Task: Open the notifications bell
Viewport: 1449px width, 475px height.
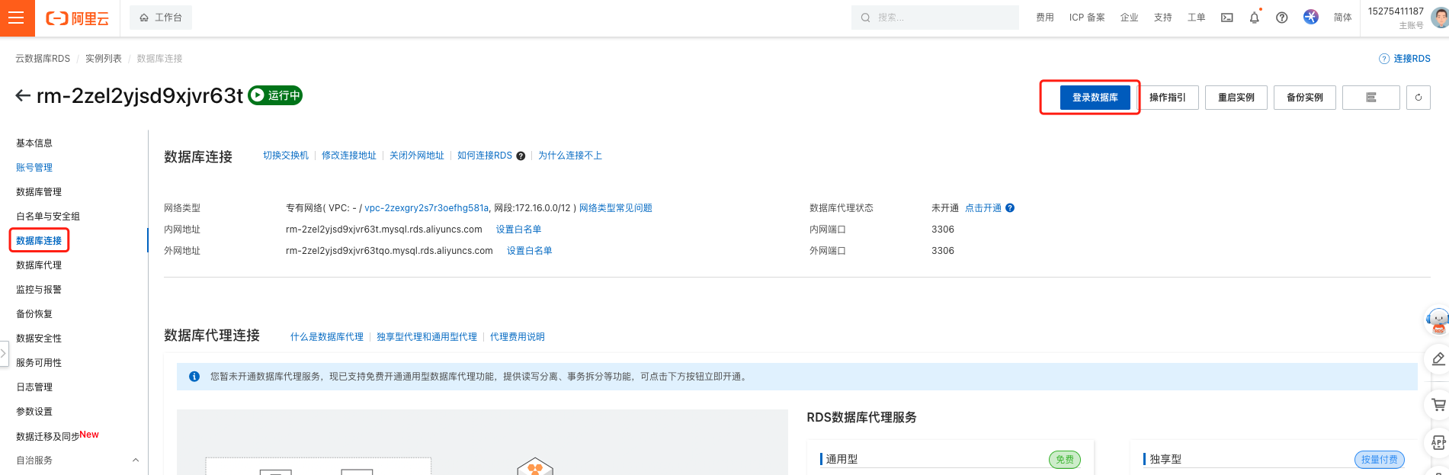Action: coord(1255,18)
